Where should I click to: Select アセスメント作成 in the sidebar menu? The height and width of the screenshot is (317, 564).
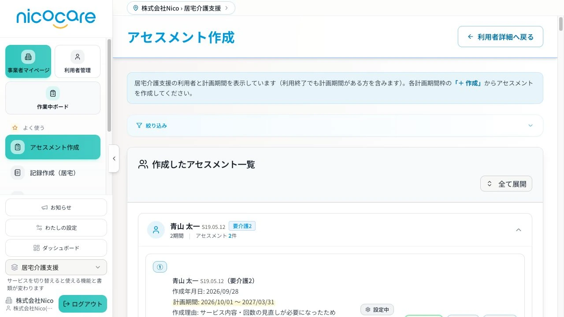53,147
